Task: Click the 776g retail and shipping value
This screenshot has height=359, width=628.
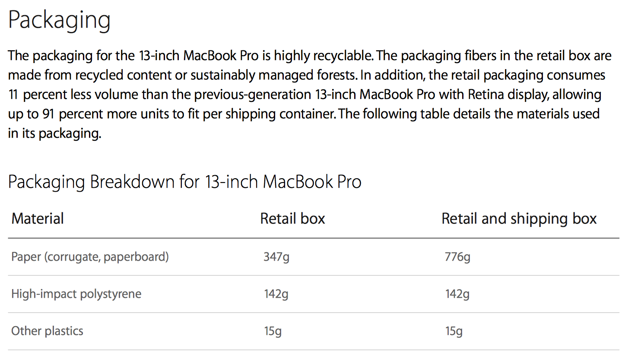Action: point(457,258)
